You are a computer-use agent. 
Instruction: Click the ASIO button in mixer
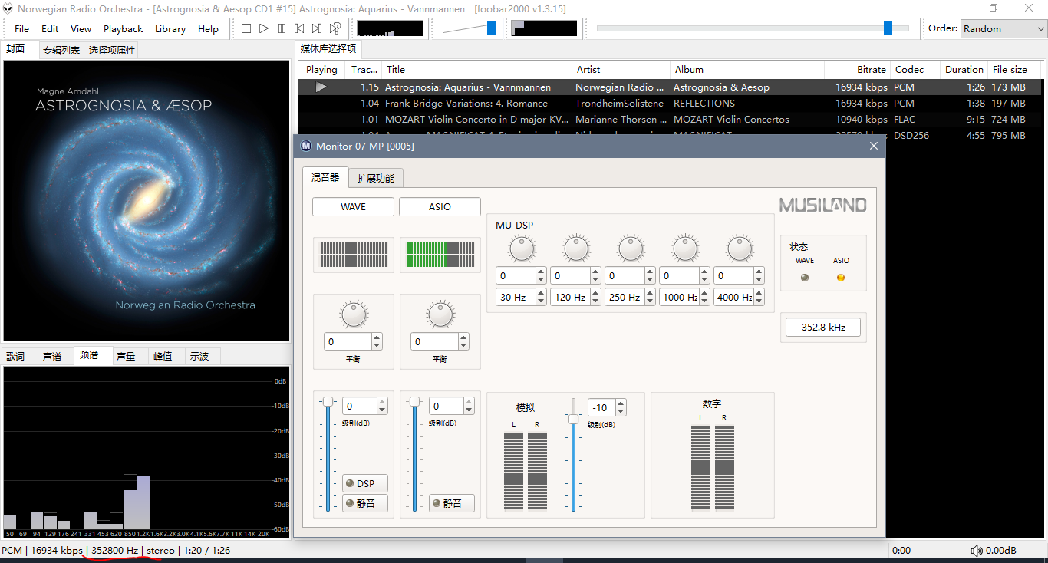coord(440,207)
